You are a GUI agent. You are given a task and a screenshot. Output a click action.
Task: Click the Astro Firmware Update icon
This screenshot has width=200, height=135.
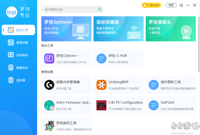pyautogui.click(x=49, y=105)
